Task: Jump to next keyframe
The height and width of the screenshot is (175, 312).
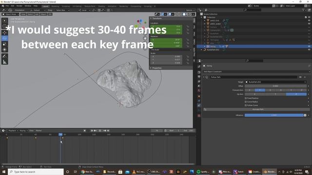Action: point(105,131)
